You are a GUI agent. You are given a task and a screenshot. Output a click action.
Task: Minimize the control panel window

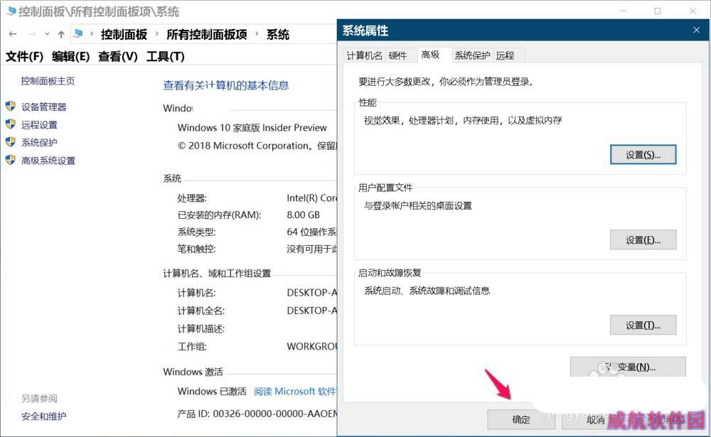coord(623,11)
